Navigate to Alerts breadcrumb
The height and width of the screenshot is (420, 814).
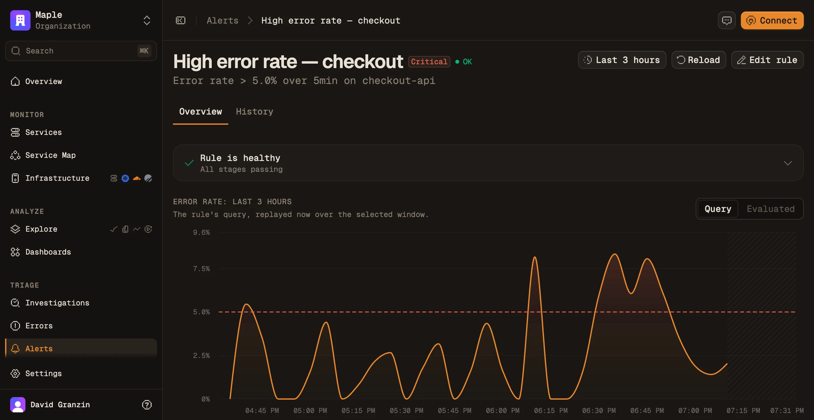tap(223, 21)
